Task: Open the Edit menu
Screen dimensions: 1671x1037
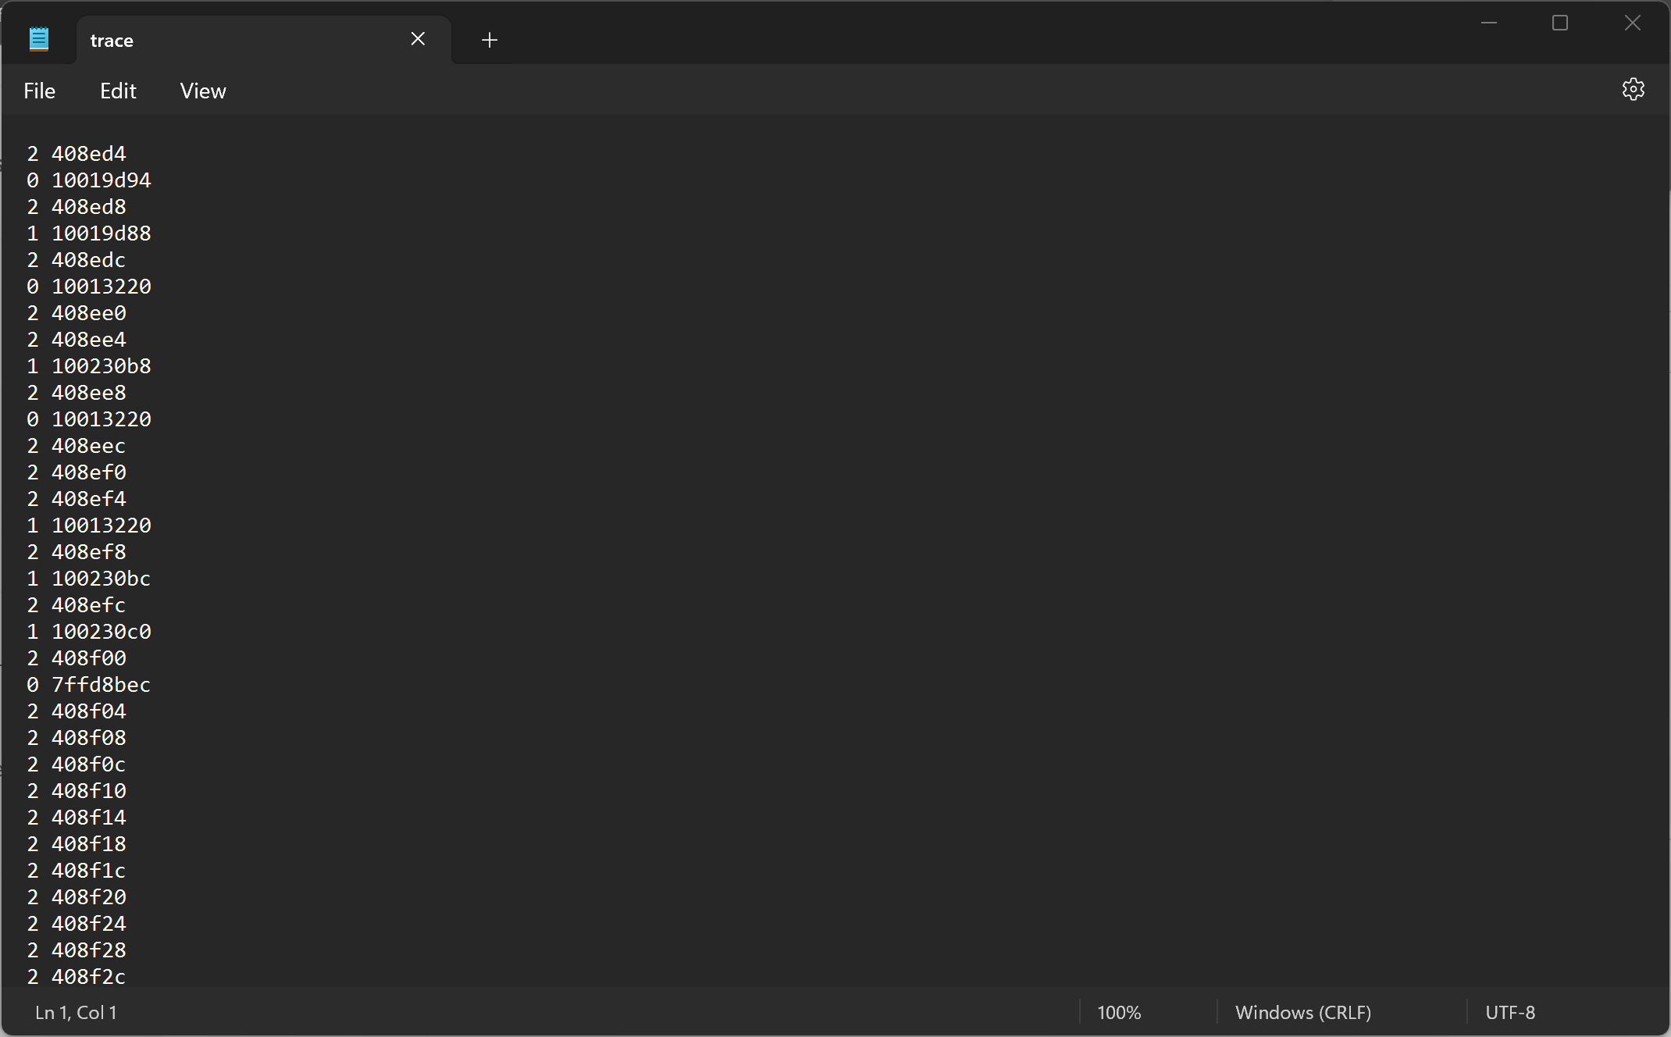Action: (x=118, y=91)
